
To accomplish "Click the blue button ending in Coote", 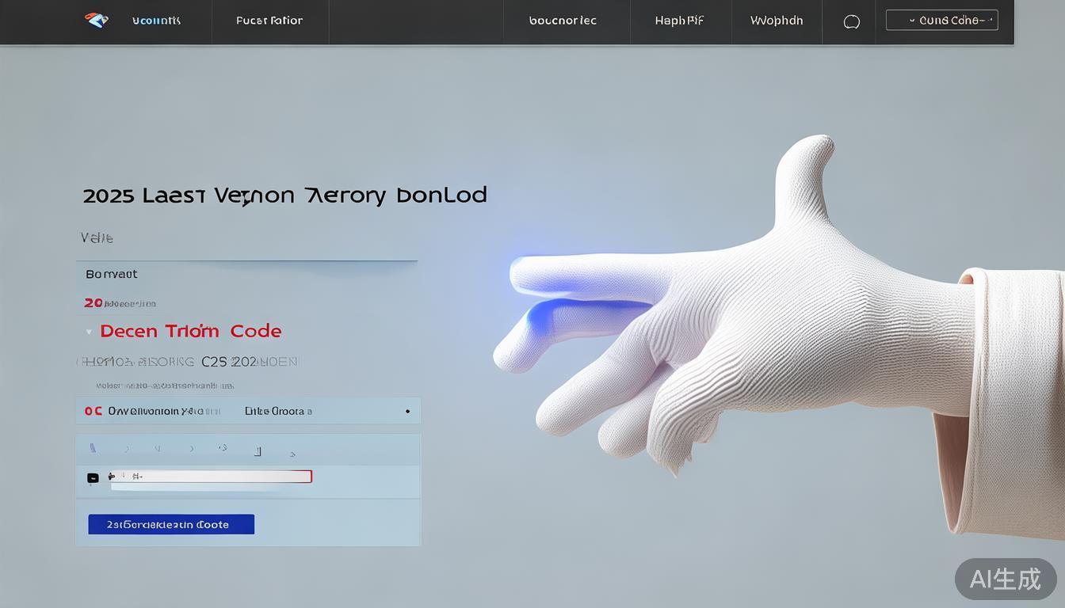I will pyautogui.click(x=171, y=524).
